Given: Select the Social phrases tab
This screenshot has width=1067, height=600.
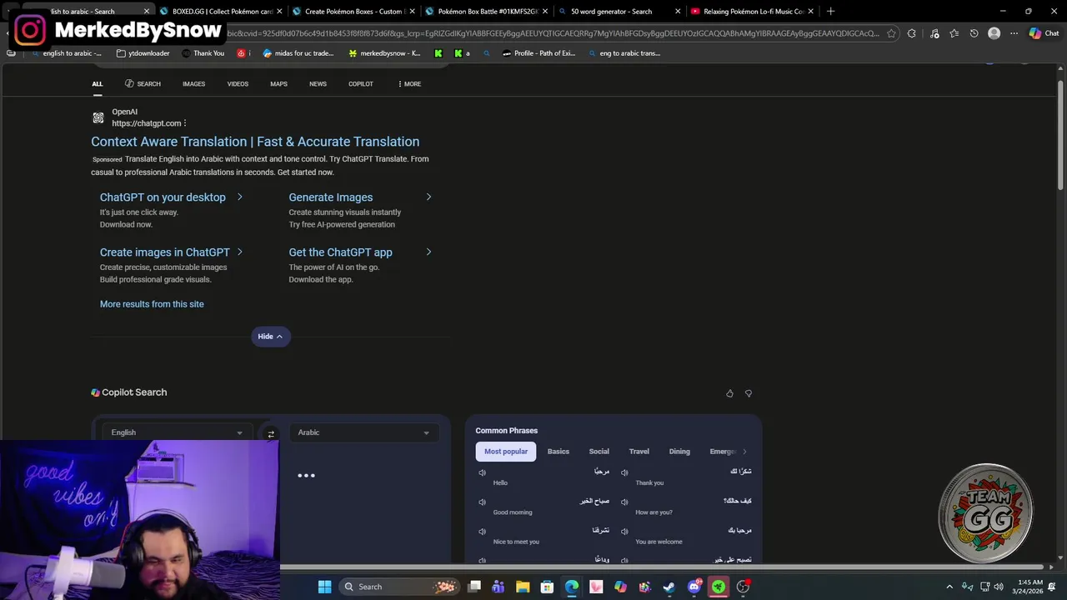Looking at the screenshot, I should point(599,452).
